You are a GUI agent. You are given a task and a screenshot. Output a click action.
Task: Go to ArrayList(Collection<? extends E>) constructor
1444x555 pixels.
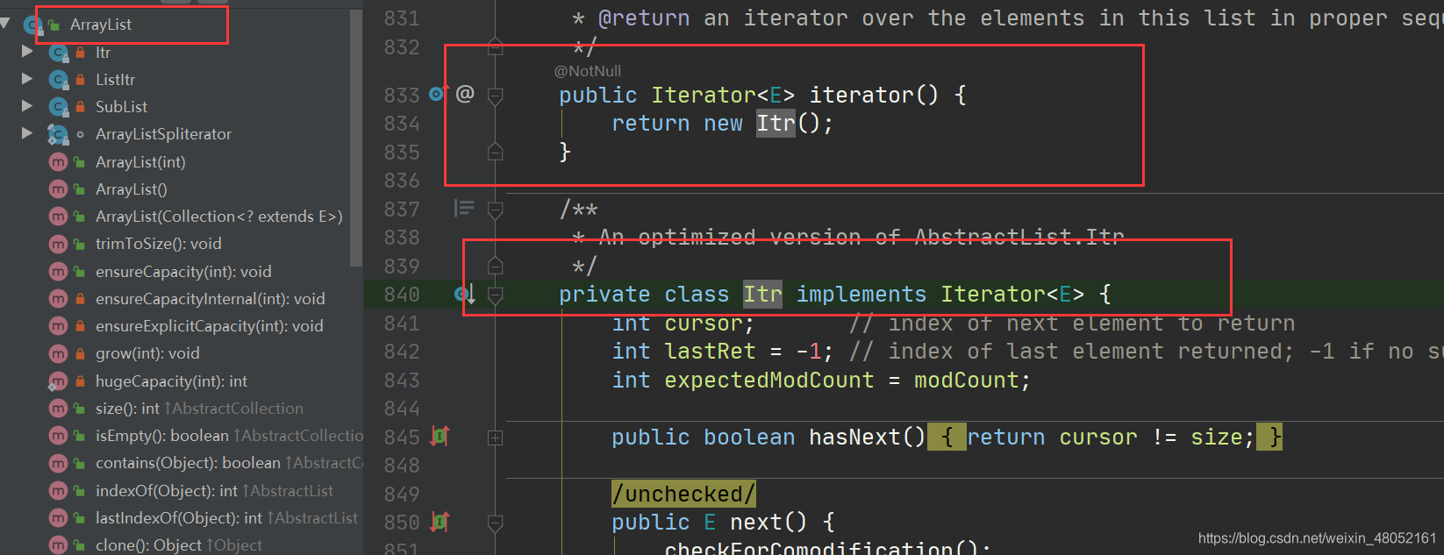[x=218, y=217]
